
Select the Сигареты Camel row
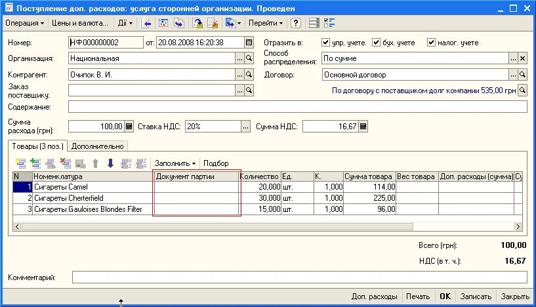(267, 187)
